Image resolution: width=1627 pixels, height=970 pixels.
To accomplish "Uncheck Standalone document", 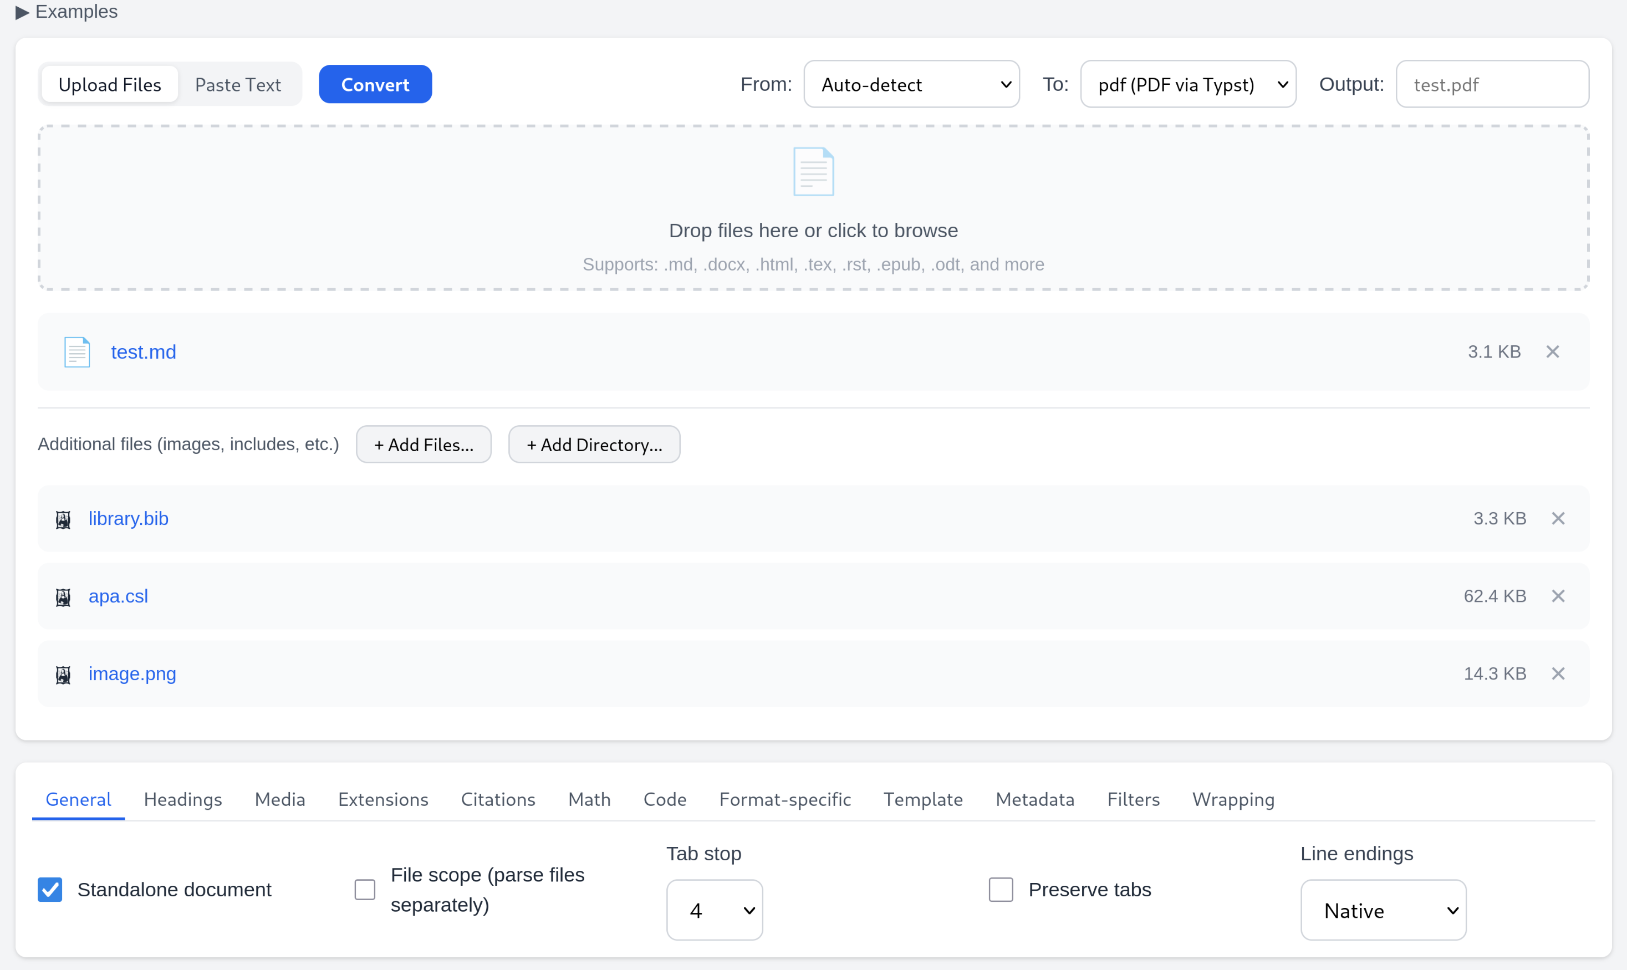I will point(50,889).
